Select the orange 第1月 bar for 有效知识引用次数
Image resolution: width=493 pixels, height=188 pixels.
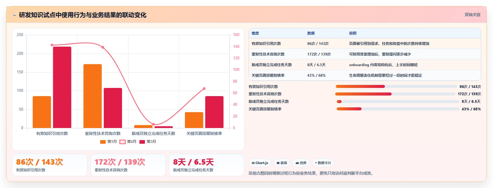[42, 112]
